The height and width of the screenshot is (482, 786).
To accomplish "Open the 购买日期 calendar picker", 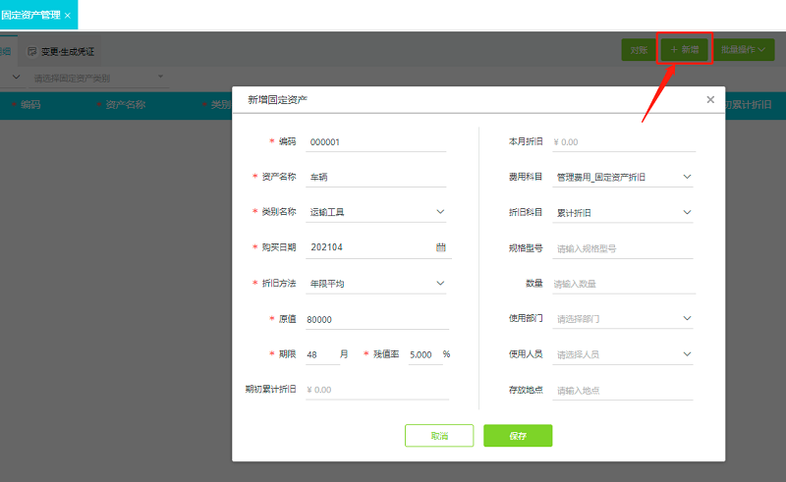I will pyautogui.click(x=440, y=247).
